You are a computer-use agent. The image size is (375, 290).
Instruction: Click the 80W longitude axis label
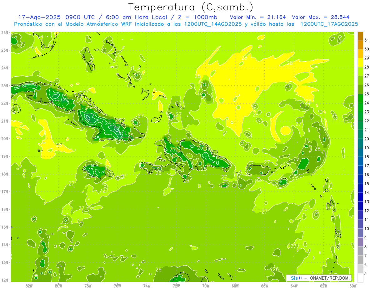tap(58, 286)
